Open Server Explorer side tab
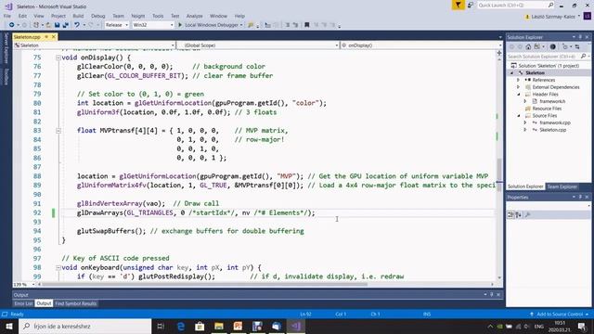 coord(6,47)
